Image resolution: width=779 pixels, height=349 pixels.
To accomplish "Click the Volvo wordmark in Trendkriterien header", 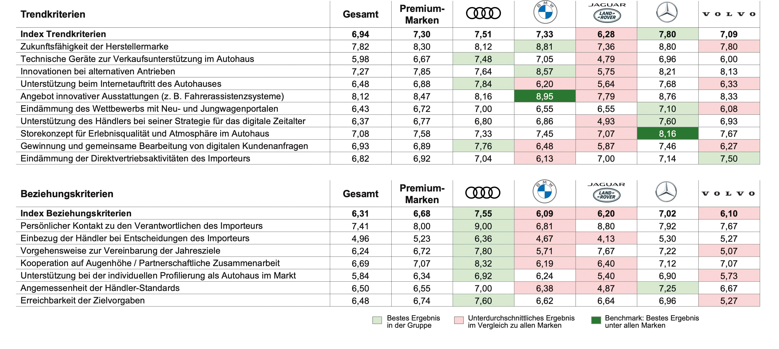I will tap(729, 14).
